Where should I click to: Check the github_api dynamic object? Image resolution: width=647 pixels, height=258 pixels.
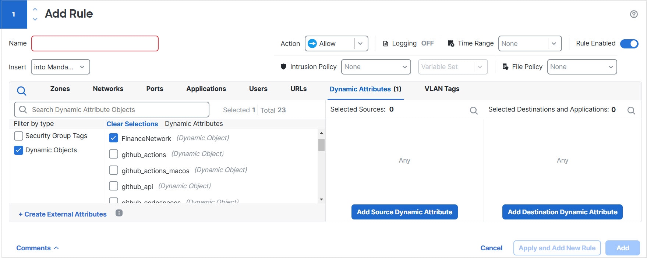(113, 186)
